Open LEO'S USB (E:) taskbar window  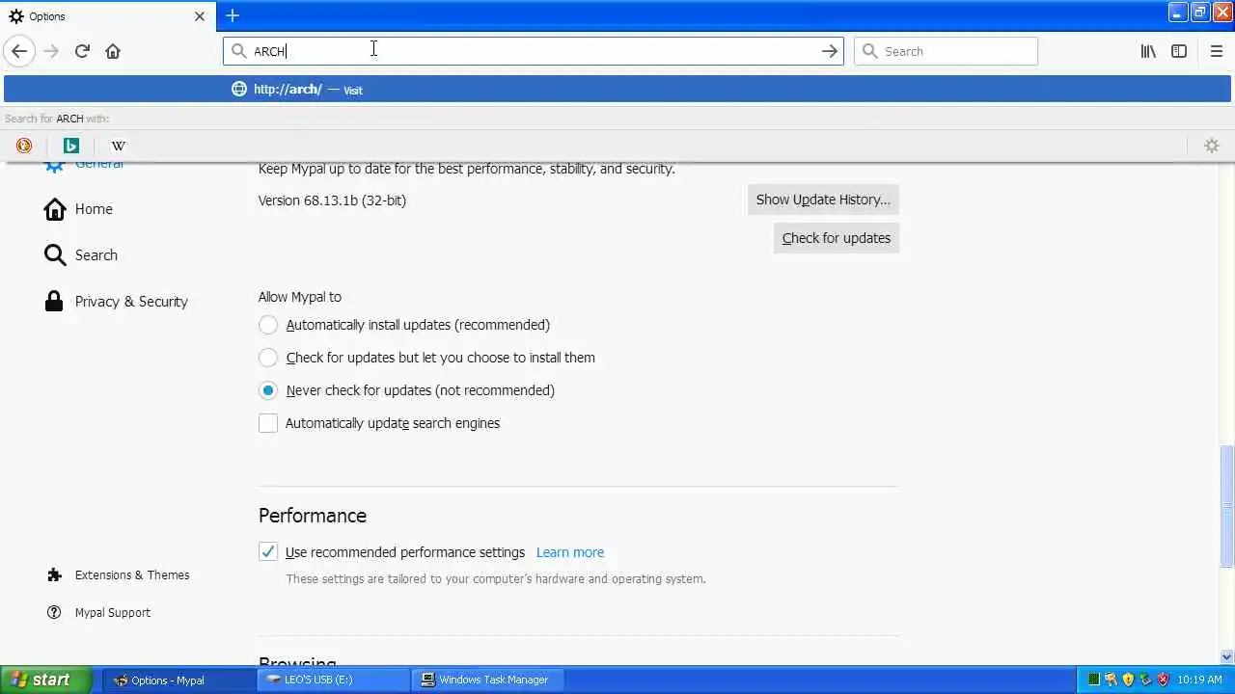tap(333, 680)
